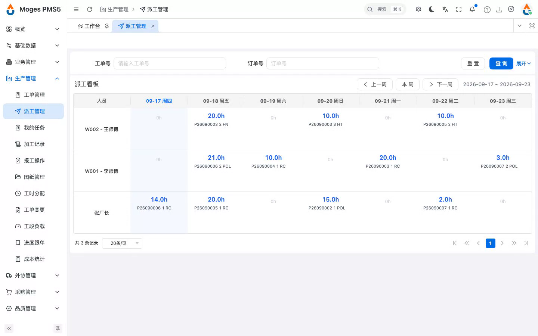Open the settings gear icon
This screenshot has height=336, width=538.
tap(418, 9)
